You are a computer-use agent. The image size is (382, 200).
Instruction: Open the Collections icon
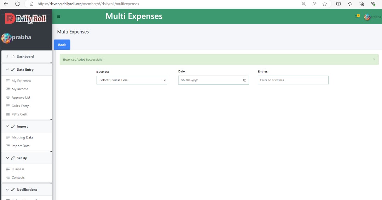362,4
